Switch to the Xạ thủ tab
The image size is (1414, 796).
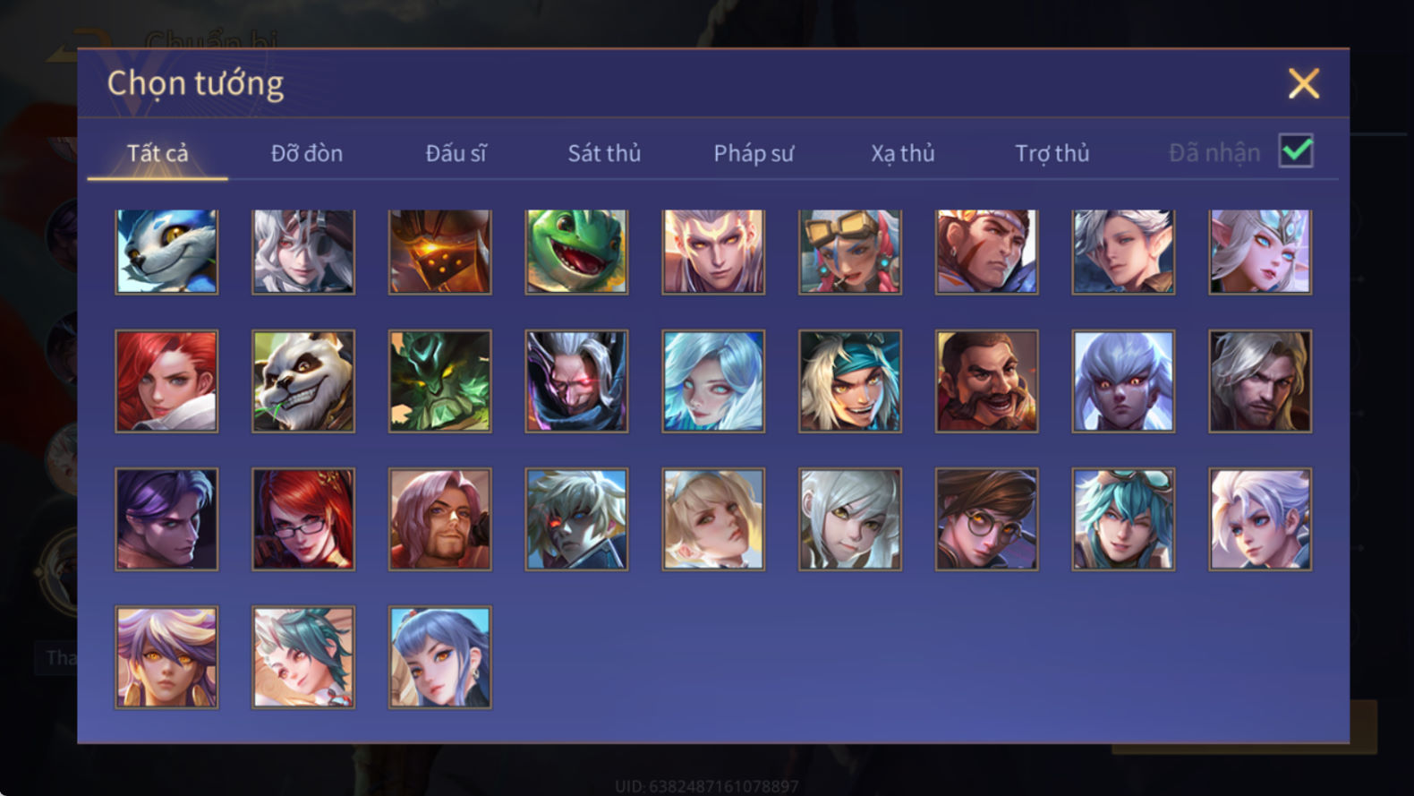(x=903, y=153)
